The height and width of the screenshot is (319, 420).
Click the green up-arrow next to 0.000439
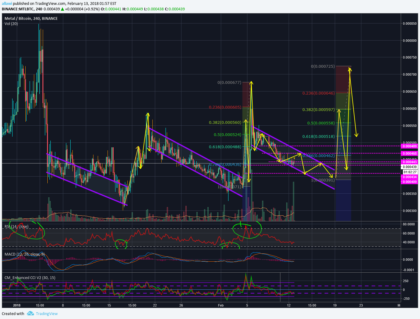(x=62, y=9)
